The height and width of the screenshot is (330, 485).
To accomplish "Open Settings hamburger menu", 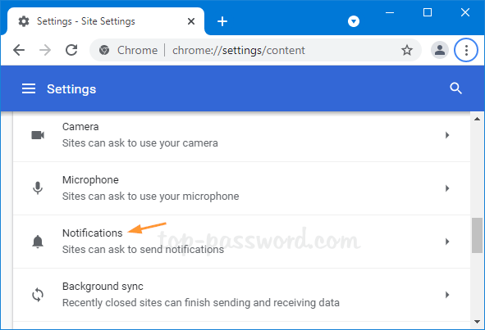I will (x=29, y=89).
